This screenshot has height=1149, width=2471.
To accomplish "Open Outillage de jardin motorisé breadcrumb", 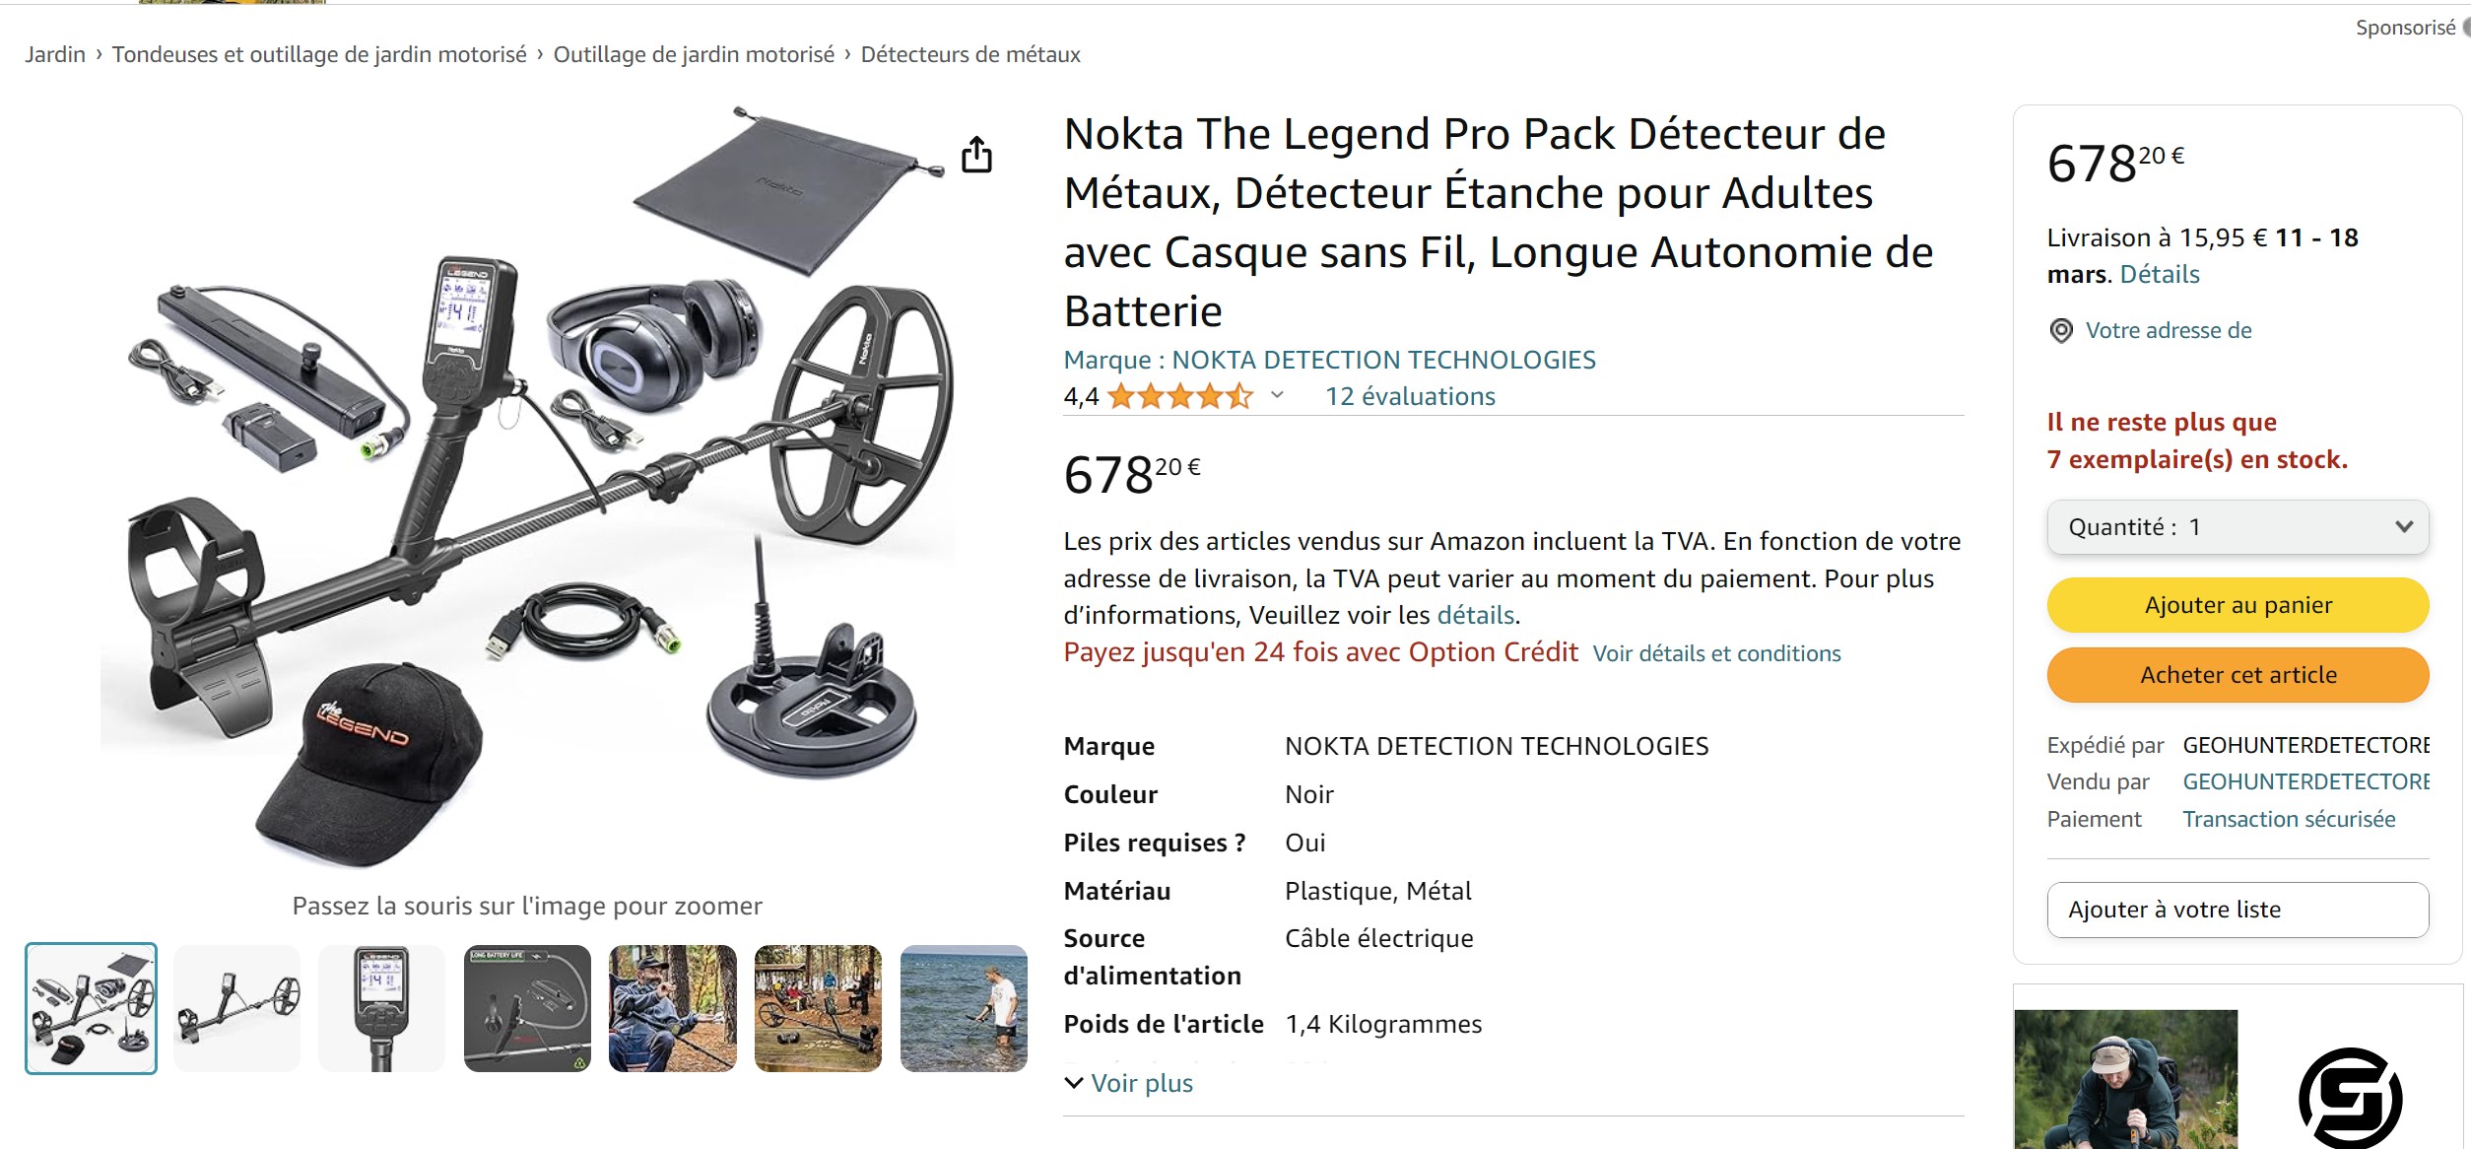I will (x=694, y=54).
